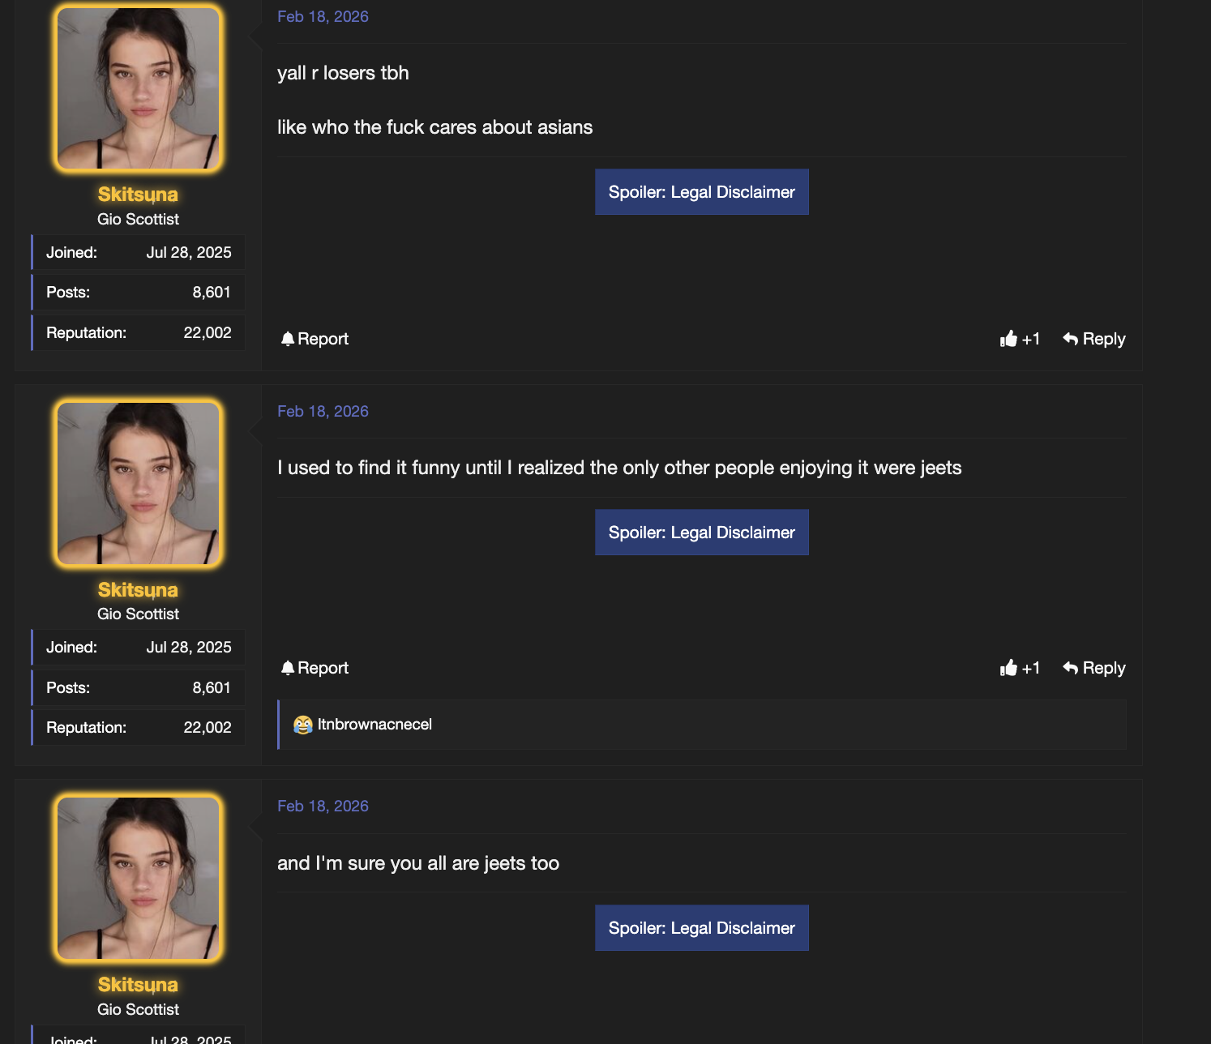
Task: Expand Legal Disclaimer spoiler under "used to find it funny" post
Action: [x=701, y=533]
